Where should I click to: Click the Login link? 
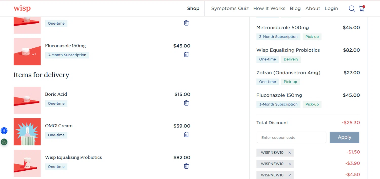pyautogui.click(x=331, y=8)
